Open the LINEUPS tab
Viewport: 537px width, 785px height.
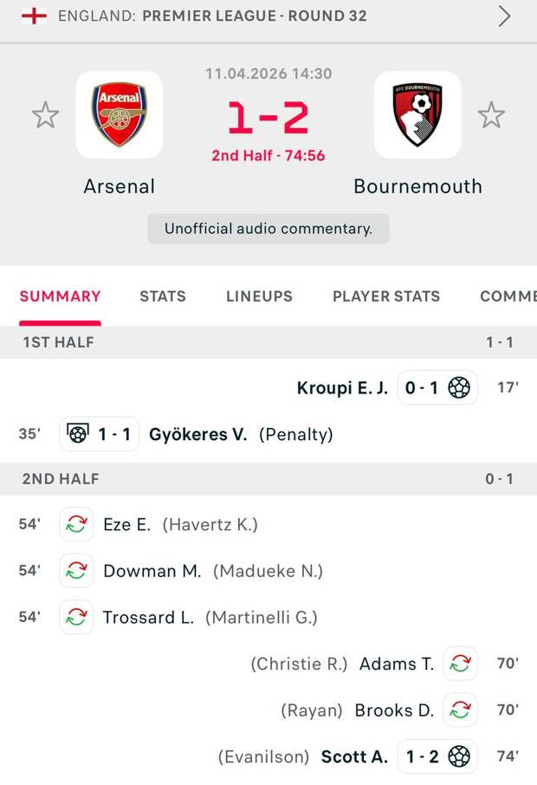[259, 296]
